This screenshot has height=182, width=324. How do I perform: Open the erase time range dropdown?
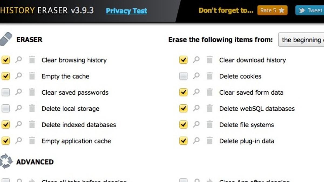point(301,40)
